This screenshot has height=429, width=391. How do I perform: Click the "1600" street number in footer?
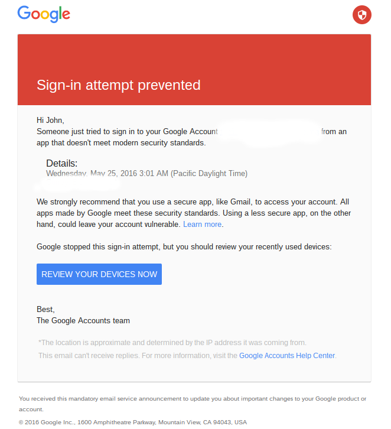pyautogui.click(x=84, y=422)
